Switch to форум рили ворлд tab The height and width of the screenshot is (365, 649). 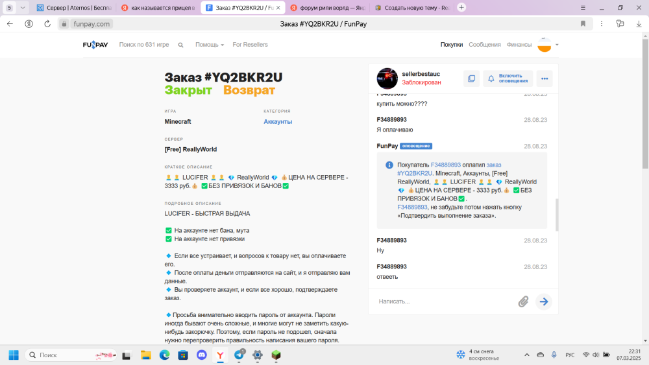click(327, 7)
